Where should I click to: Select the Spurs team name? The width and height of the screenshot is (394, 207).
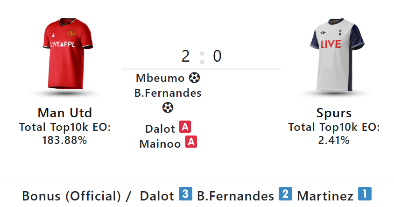click(334, 113)
